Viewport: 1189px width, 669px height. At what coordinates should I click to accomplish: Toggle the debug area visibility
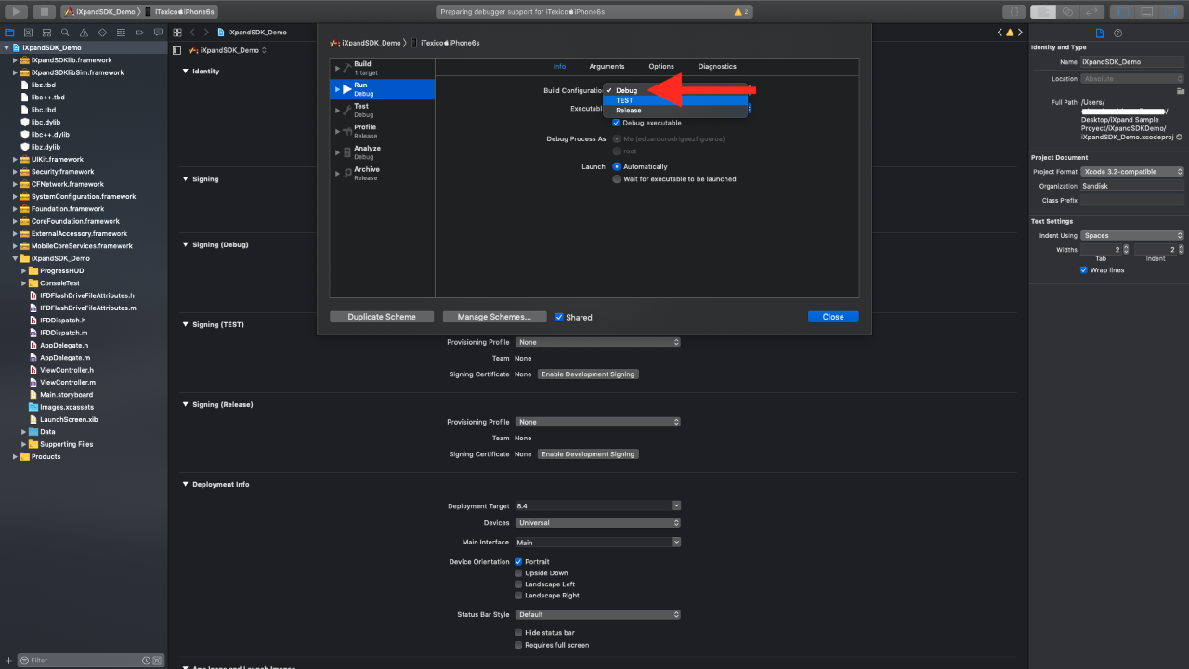click(1147, 11)
